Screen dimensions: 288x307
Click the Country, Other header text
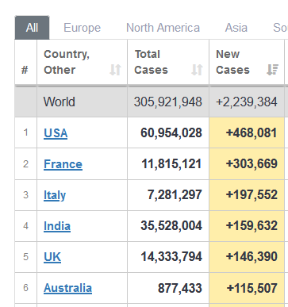67,62
